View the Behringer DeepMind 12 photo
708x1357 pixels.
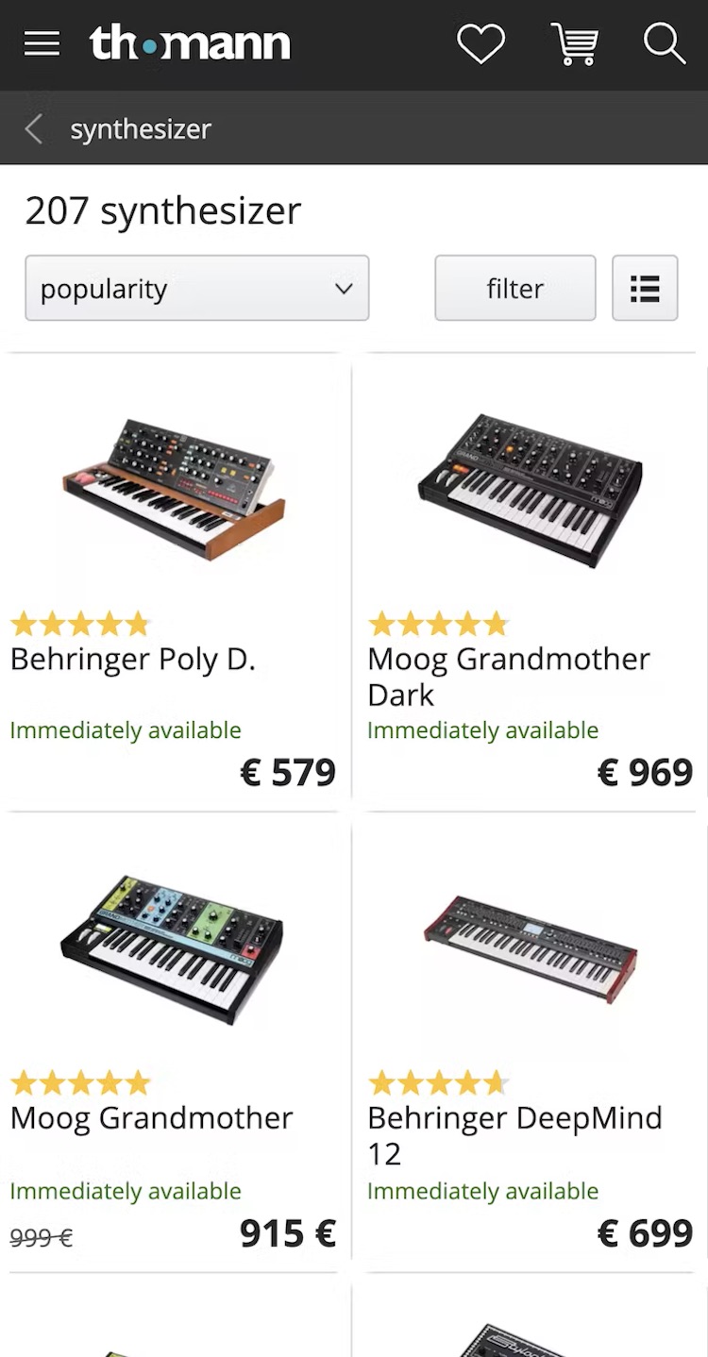531,948
